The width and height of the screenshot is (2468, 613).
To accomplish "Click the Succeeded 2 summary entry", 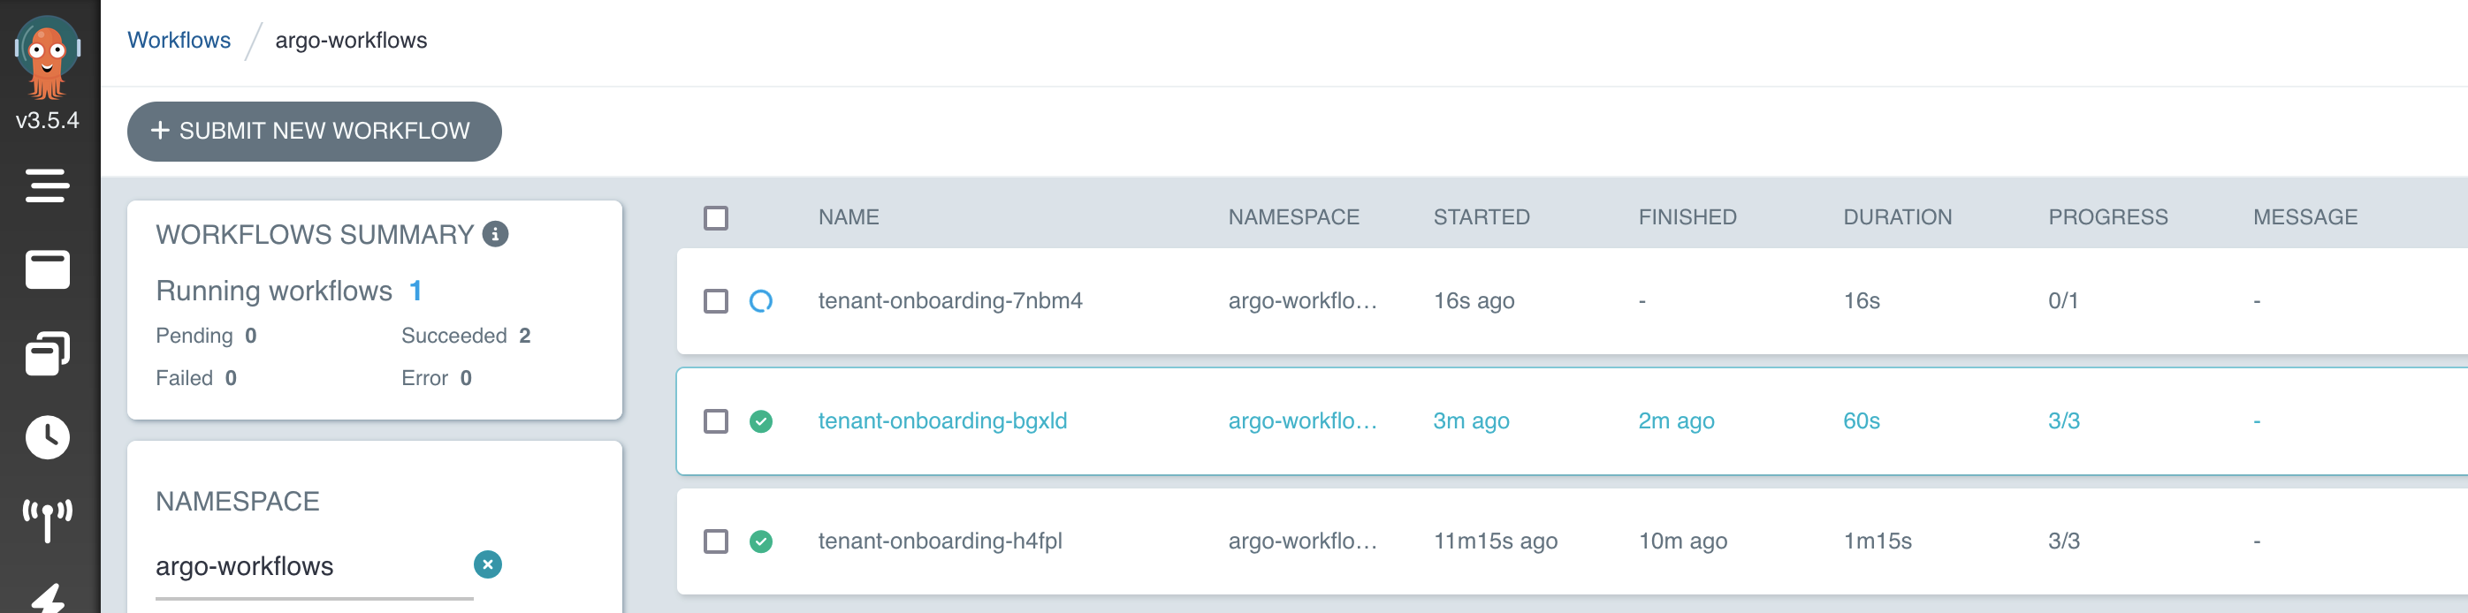I will pyautogui.click(x=466, y=336).
